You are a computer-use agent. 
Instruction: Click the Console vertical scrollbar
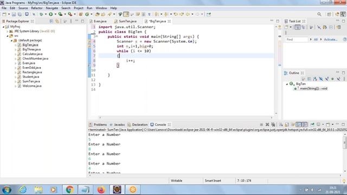[345, 153]
